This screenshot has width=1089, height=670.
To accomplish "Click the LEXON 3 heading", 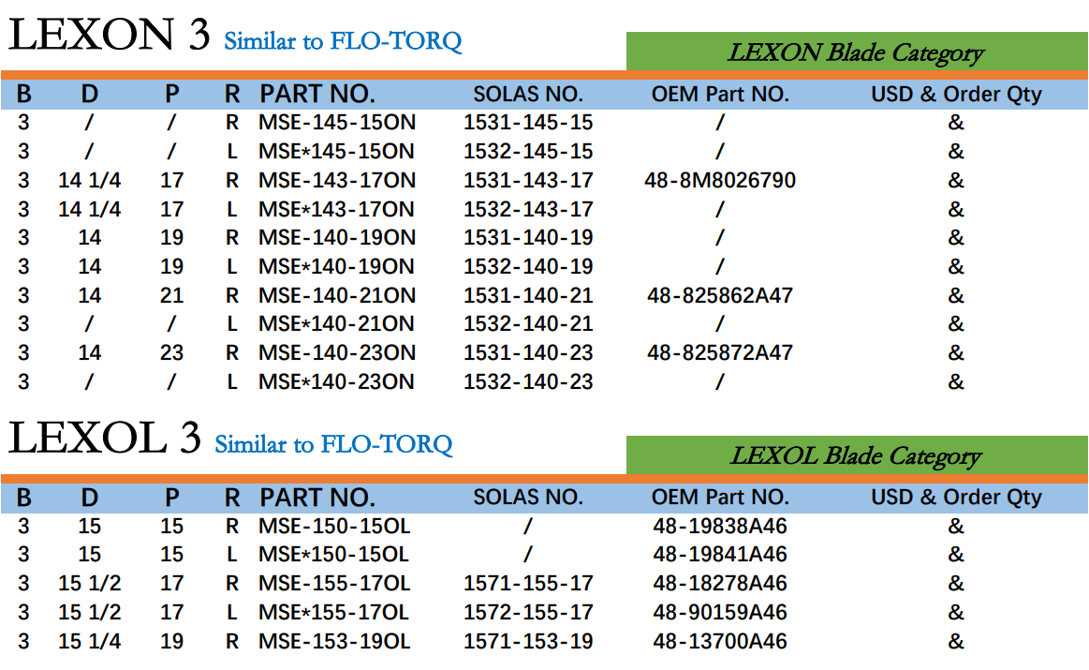I will pyautogui.click(x=109, y=34).
